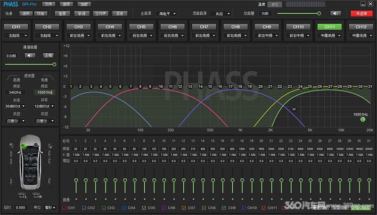This screenshot has width=377, height=215.
Task: Open the CH7 speaker type dropdown 前左高频
Action: (x=204, y=35)
